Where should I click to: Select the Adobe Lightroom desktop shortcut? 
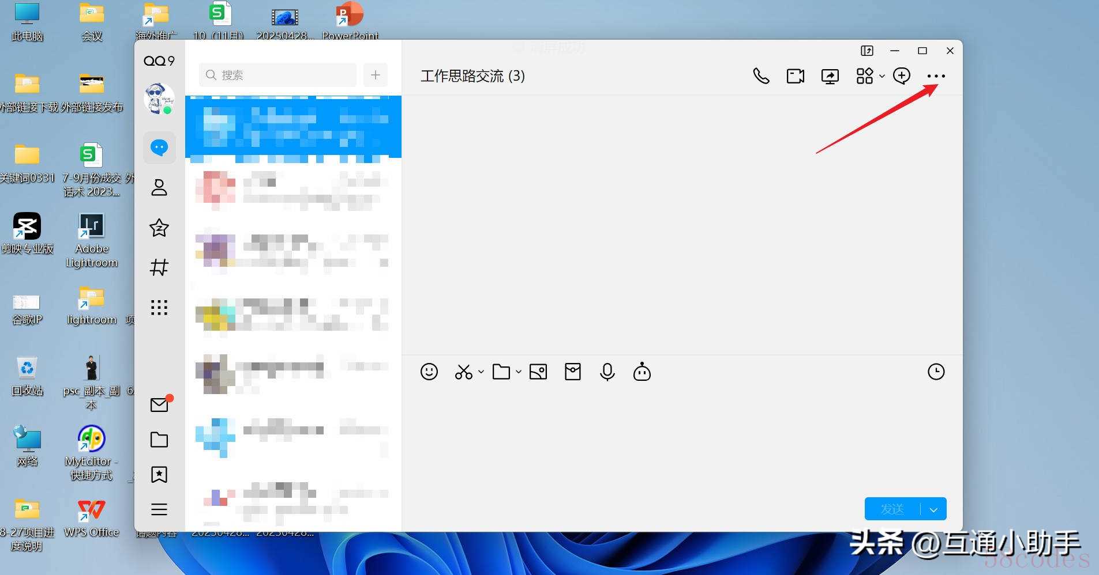[x=91, y=241]
